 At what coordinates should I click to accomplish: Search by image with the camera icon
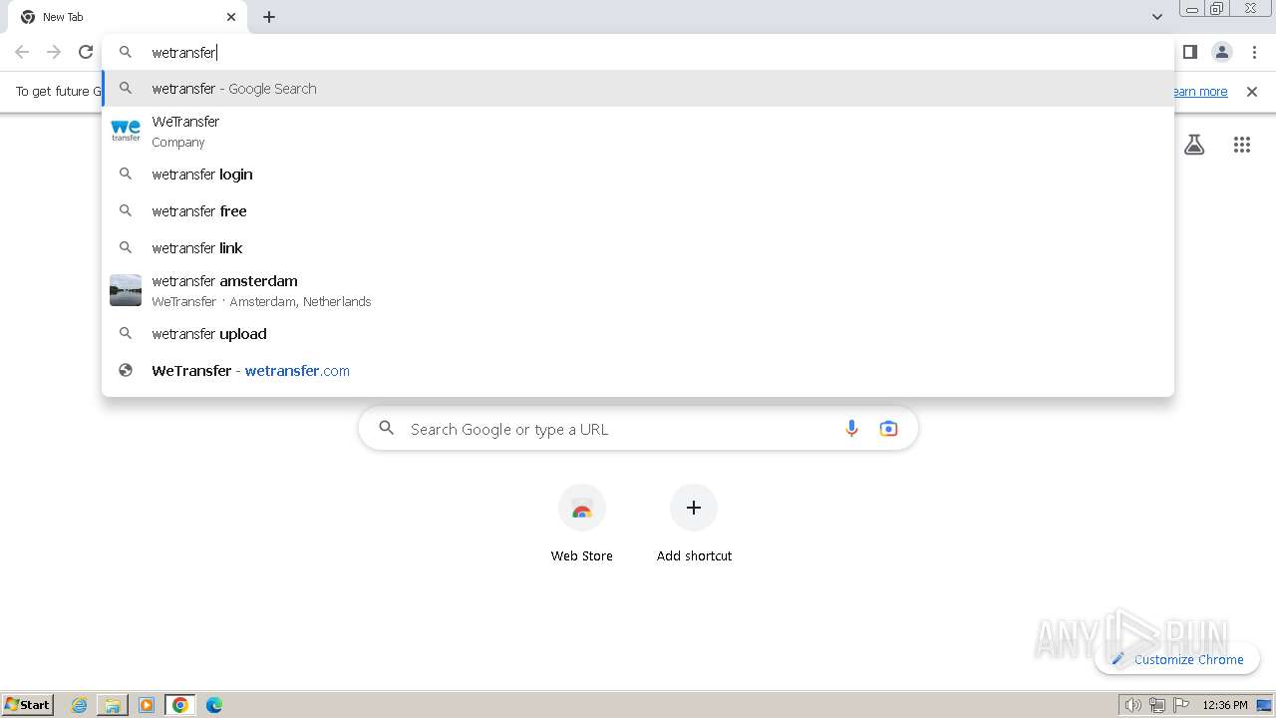[x=888, y=429]
